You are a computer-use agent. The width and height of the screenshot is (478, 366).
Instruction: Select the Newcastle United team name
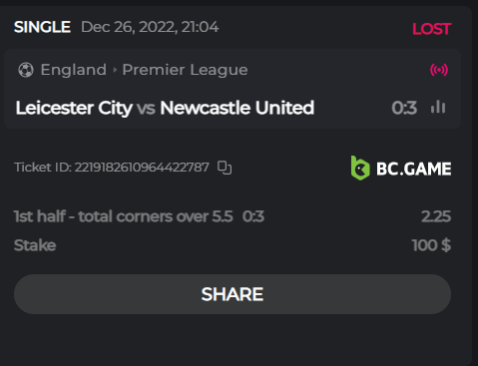point(237,108)
